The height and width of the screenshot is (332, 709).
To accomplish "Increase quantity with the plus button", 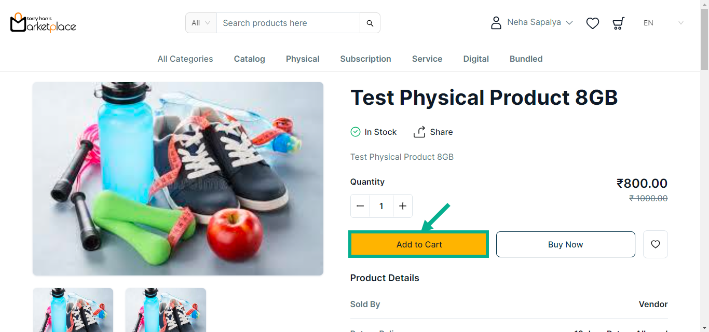I will pyautogui.click(x=402, y=206).
